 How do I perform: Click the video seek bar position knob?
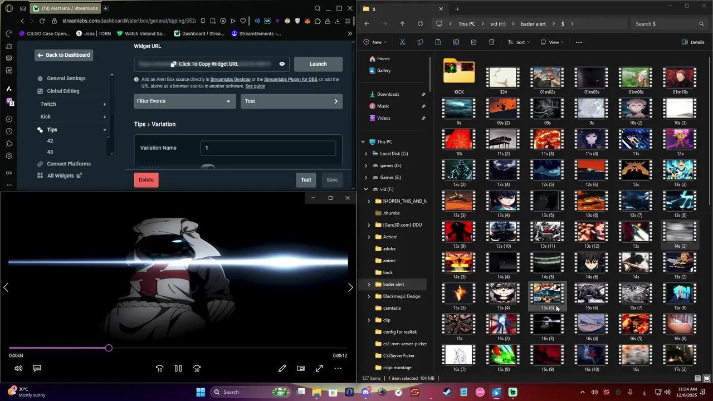(x=109, y=348)
